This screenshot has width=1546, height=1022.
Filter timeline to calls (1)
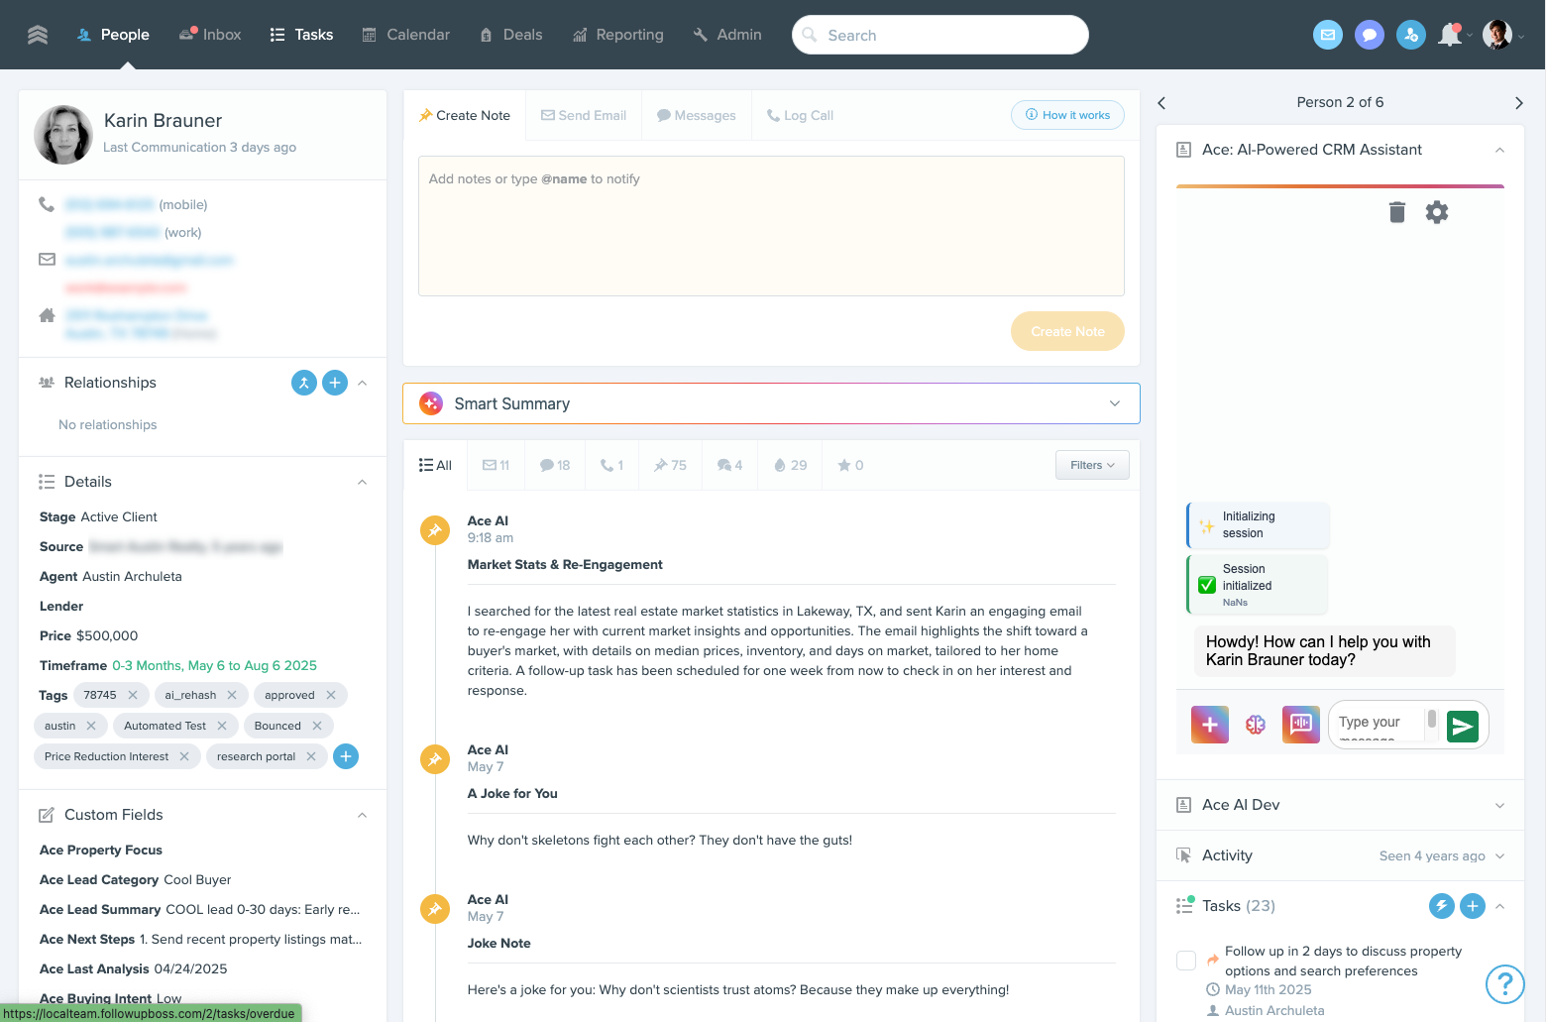(611, 465)
